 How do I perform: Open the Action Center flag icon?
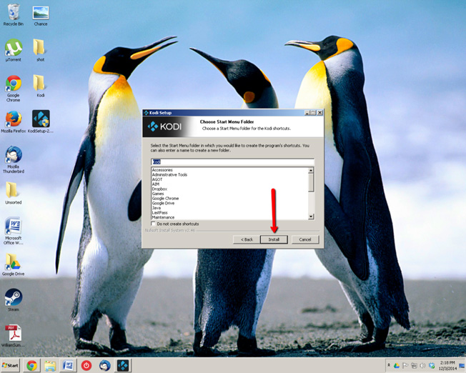405,365
